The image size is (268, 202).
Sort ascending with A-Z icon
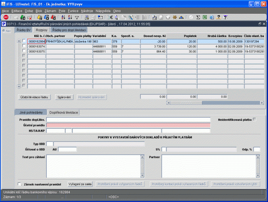click(x=63, y=17)
